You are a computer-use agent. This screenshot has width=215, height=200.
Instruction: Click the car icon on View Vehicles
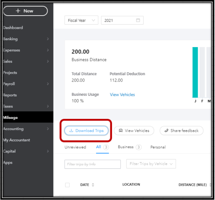click(120, 131)
